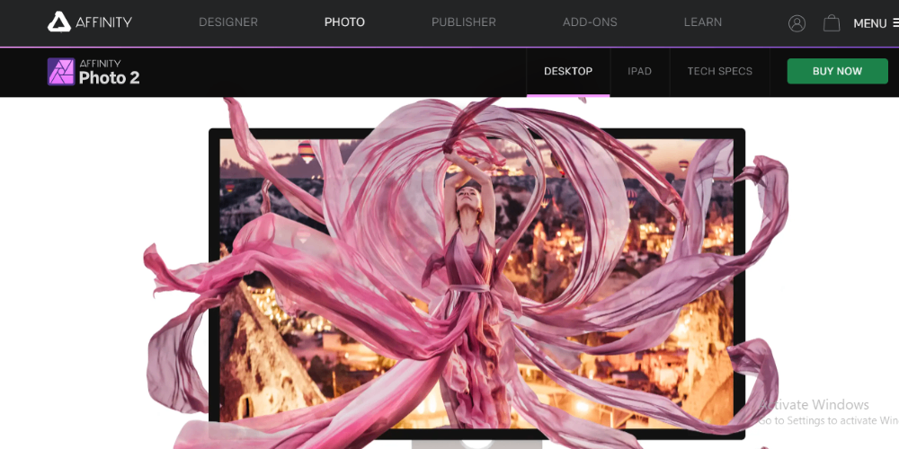Screen dimensions: 899x449
Task: Expand the MENU hamburger button
Action: [876, 23]
